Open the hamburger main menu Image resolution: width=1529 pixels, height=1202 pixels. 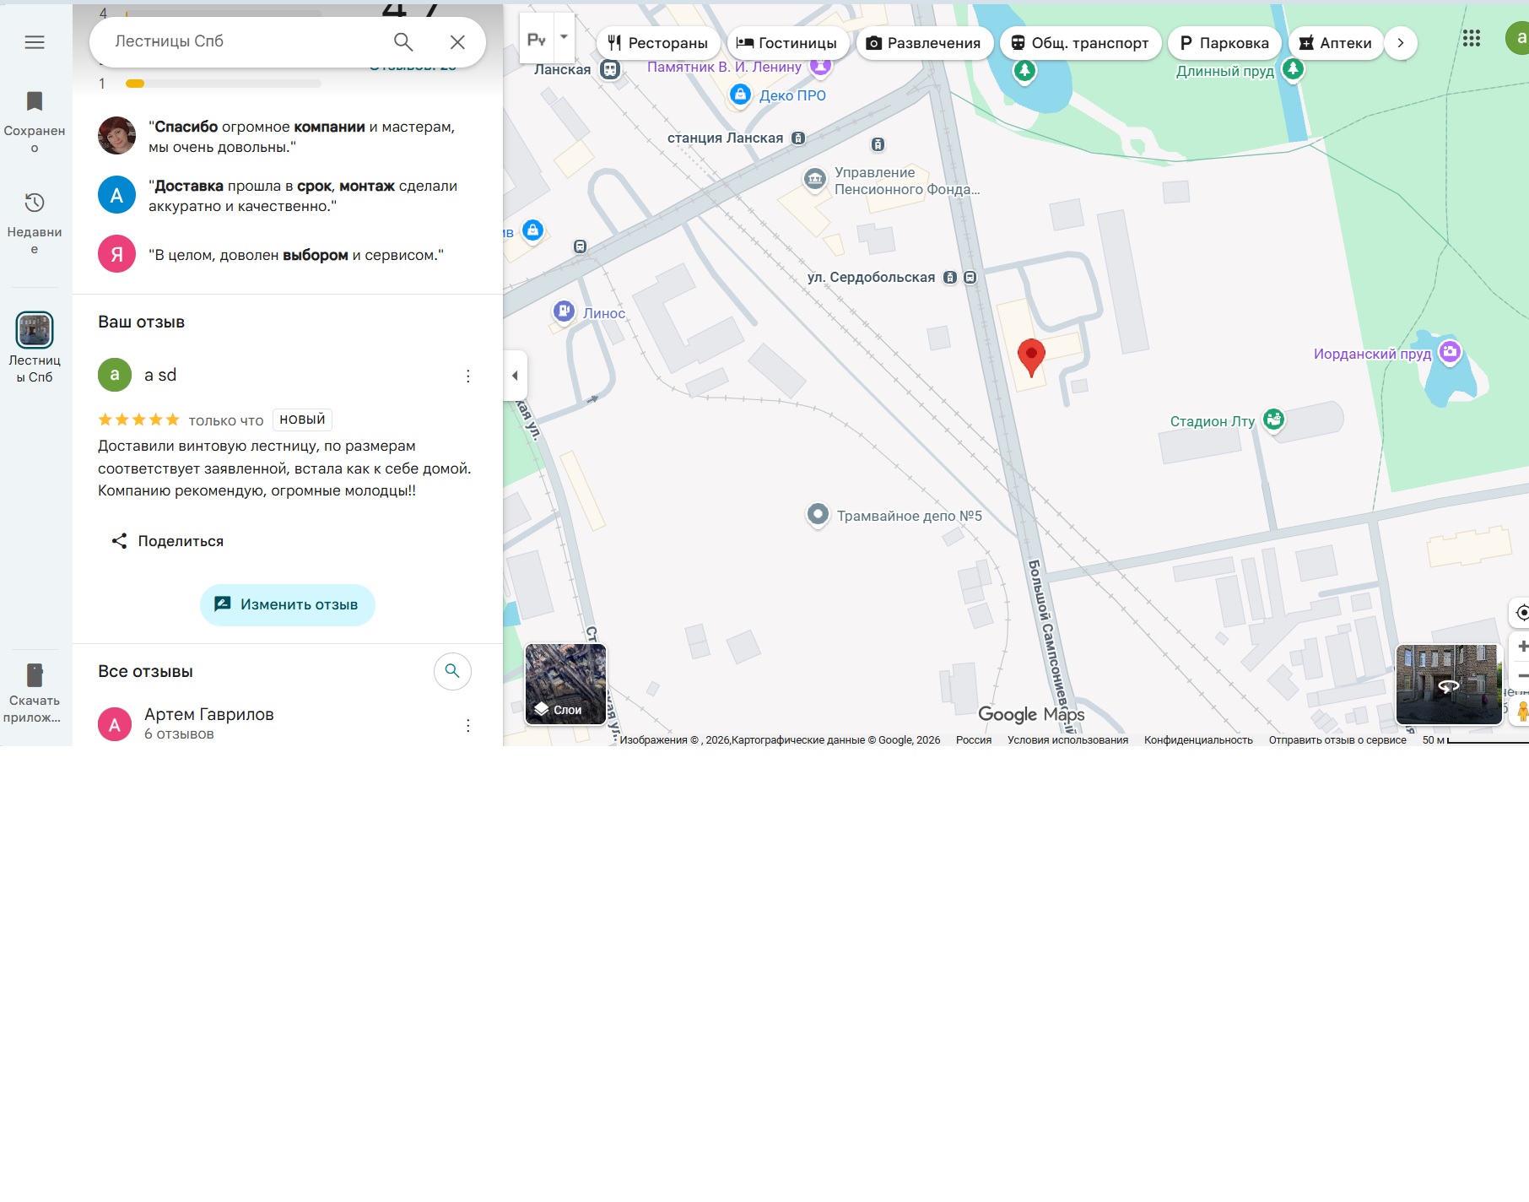tap(35, 42)
